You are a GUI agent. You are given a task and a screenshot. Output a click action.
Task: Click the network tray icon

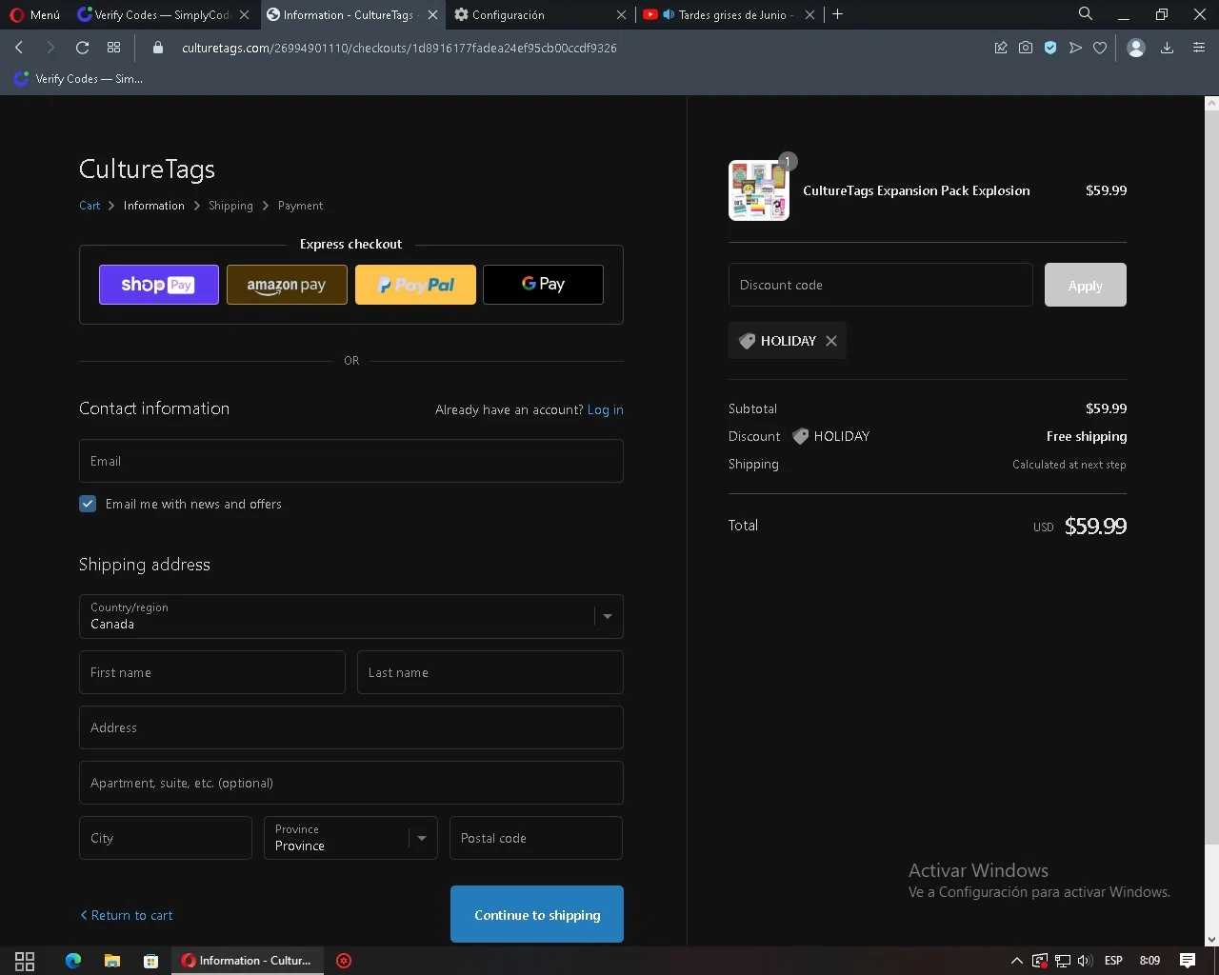point(1062,961)
